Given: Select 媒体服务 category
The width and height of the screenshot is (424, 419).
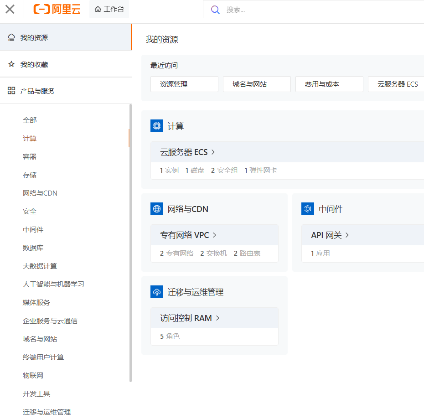Looking at the screenshot, I should (36, 302).
